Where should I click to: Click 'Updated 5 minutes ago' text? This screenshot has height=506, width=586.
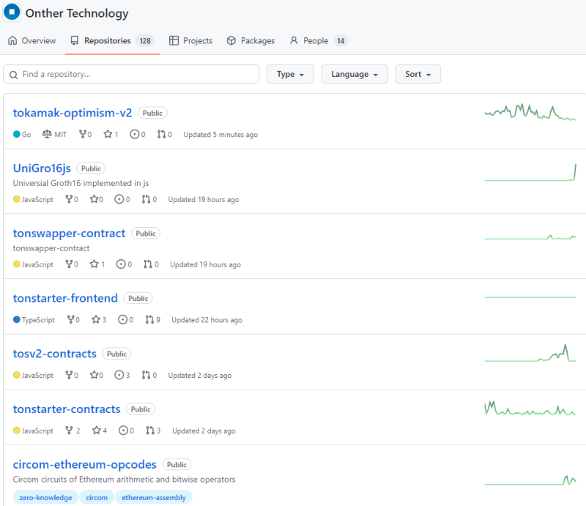tap(220, 135)
